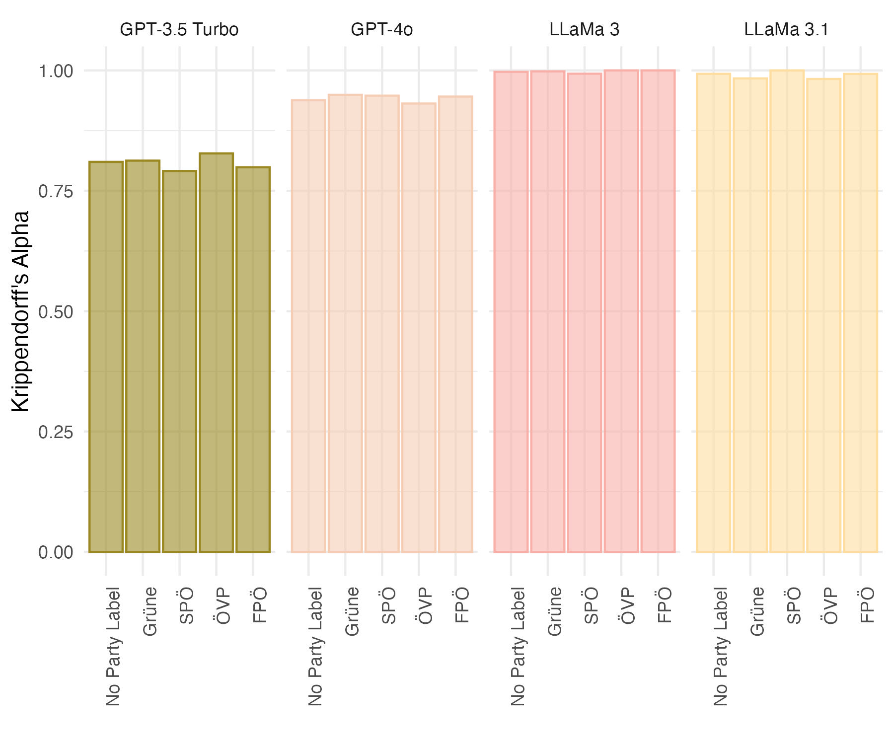This screenshot has height=745, width=894.
Task: Click the Grüne bar in GPT-4o panel
Action: pos(345,323)
